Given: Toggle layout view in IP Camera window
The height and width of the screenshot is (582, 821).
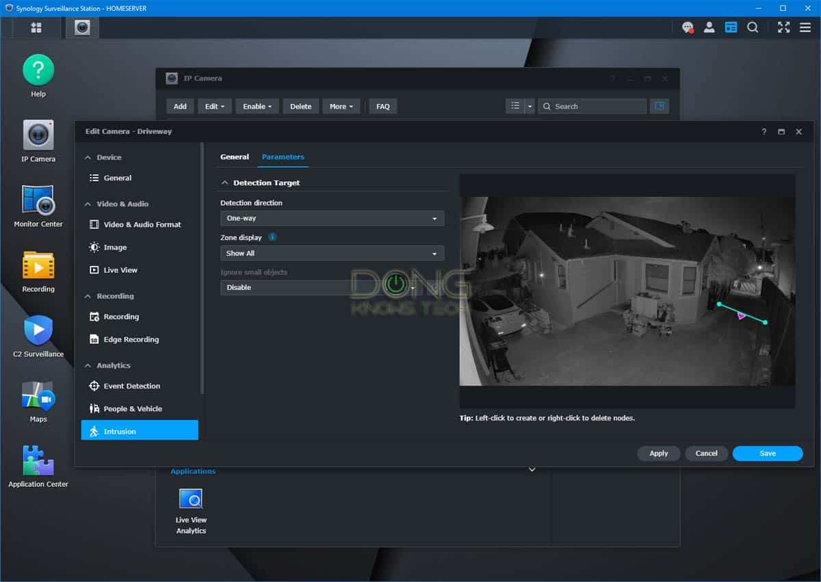Looking at the screenshot, I should 660,106.
